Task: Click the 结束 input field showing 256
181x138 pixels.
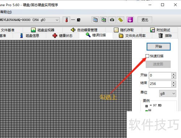Action: point(160,84)
